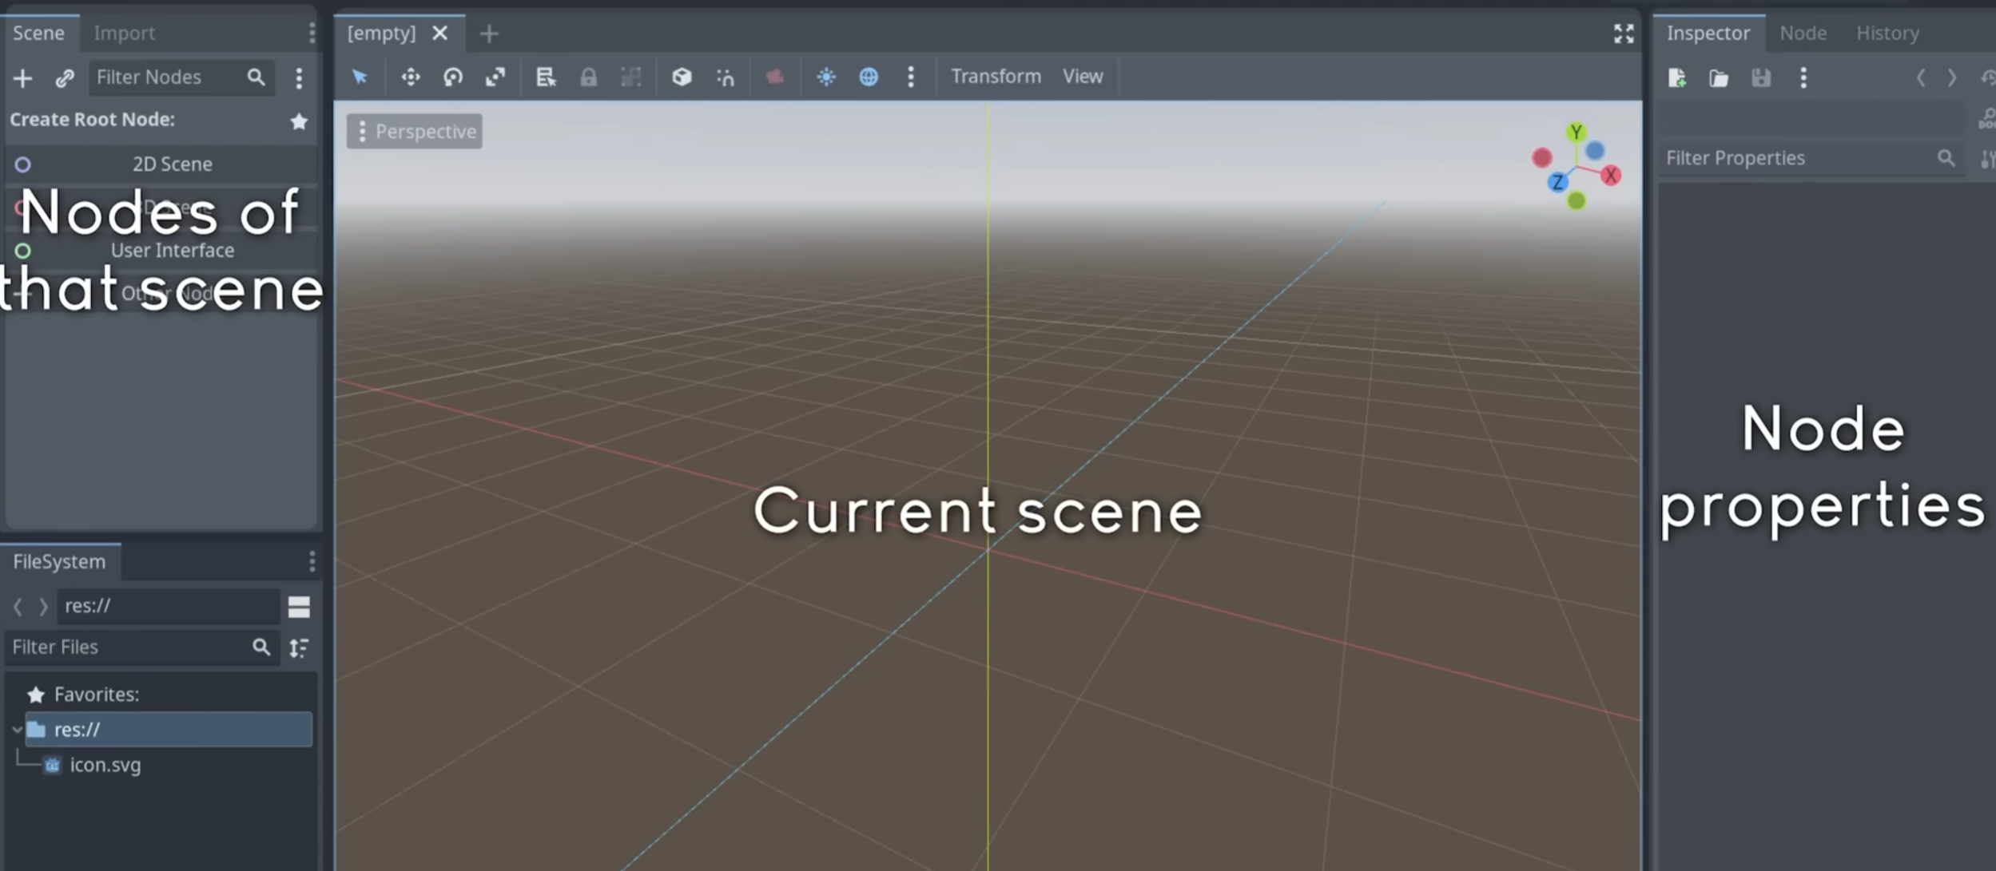
Task: Toggle the snap magnet icon
Action: 725,77
